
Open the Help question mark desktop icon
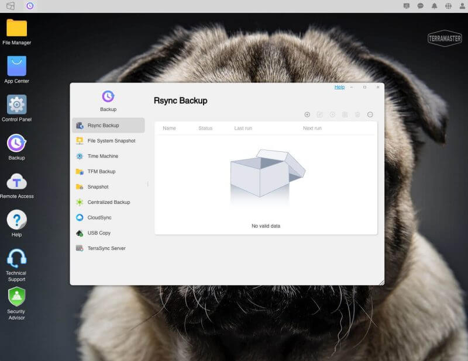17,220
